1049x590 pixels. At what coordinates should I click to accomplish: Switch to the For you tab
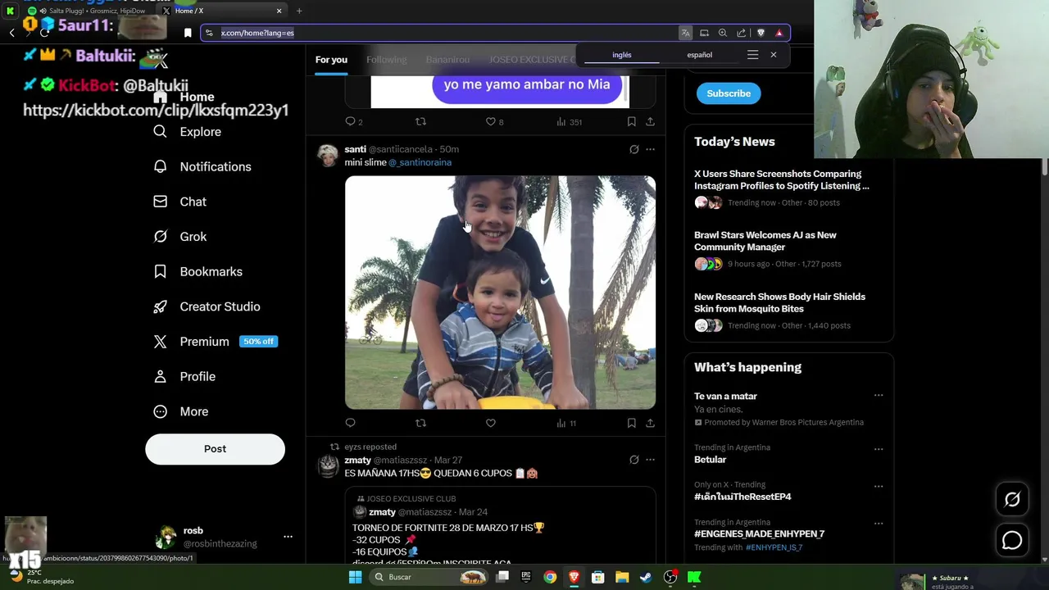(x=331, y=60)
